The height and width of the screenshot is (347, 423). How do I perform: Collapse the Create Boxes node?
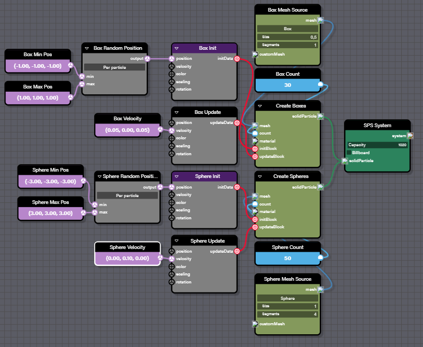click(x=260, y=106)
